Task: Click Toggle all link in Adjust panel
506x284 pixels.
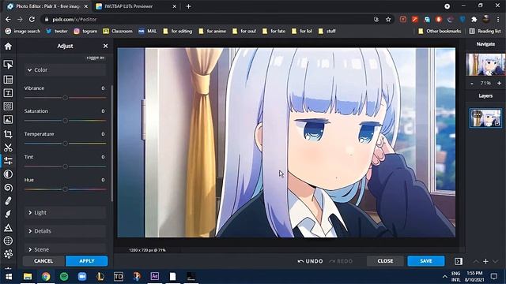Action: [x=96, y=58]
